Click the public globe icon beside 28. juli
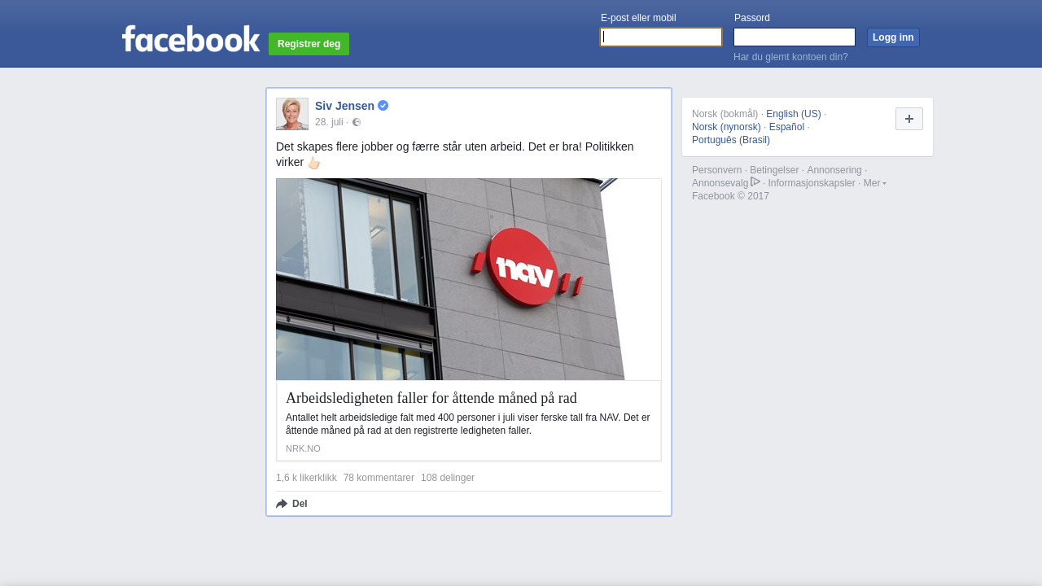1042x586 pixels. 357,122
